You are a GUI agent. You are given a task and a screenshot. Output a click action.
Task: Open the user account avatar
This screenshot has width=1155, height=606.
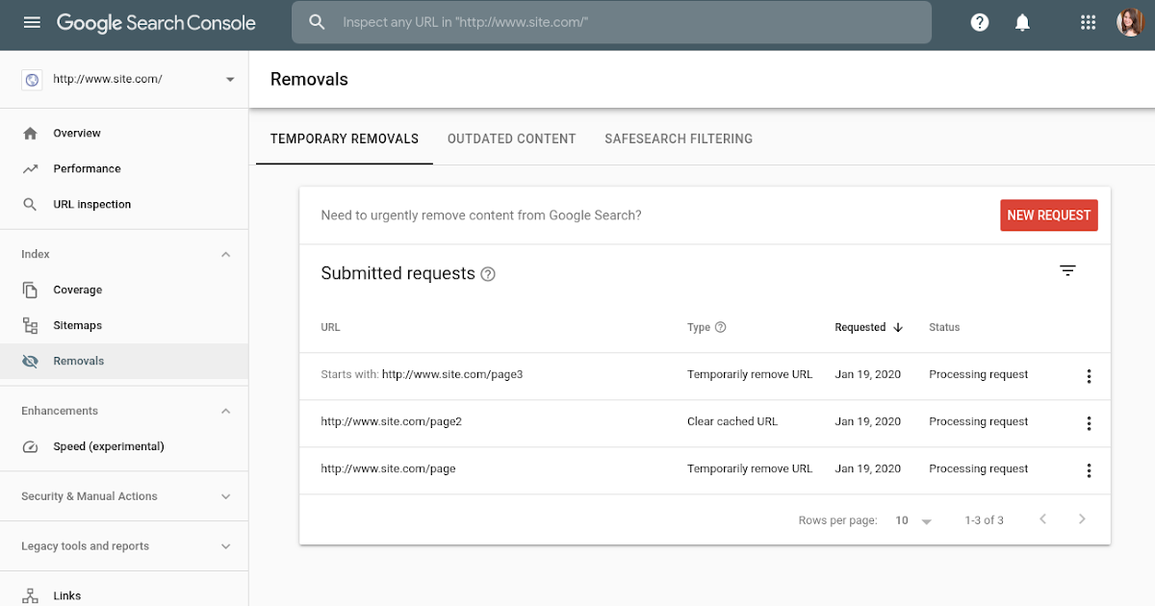[x=1129, y=22]
